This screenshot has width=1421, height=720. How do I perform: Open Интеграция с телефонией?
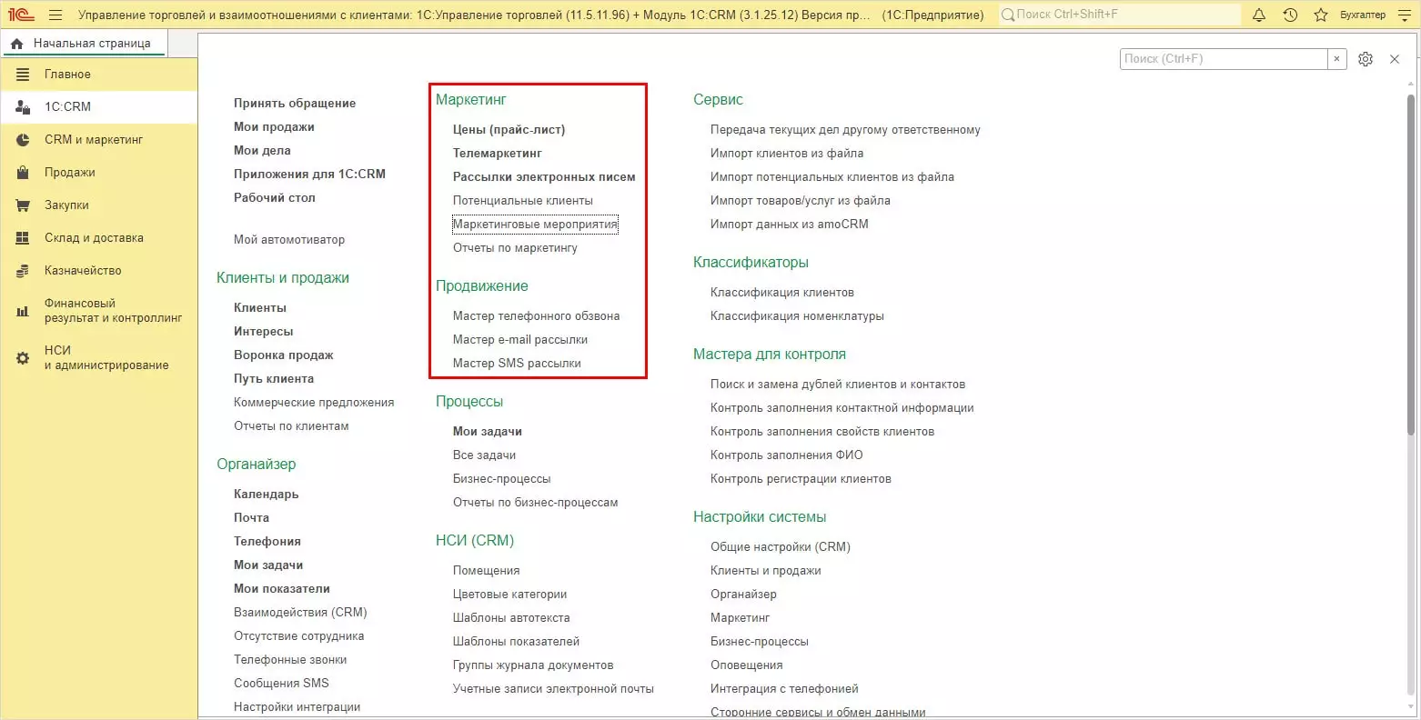[x=784, y=689]
